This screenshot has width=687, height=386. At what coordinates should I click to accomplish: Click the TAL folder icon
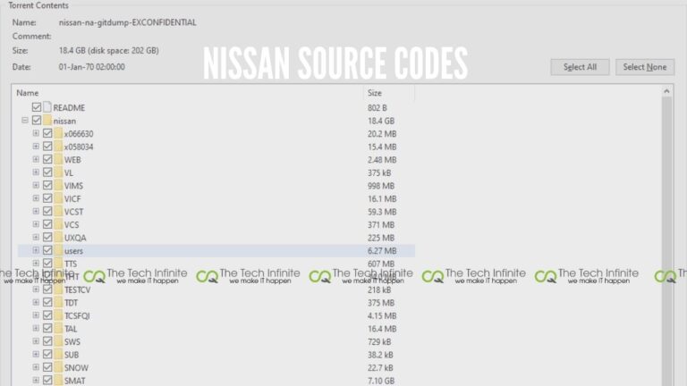pyautogui.click(x=58, y=328)
